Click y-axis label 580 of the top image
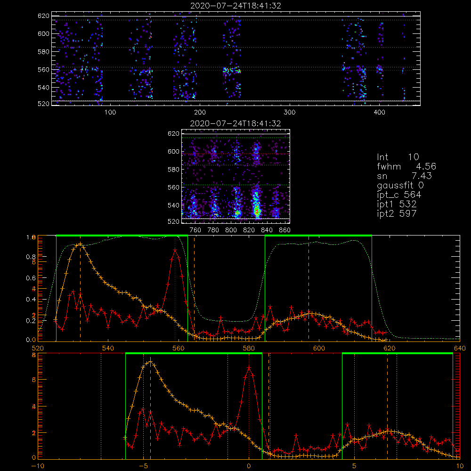Viewport: 471px width, 471px height. pos(43,52)
